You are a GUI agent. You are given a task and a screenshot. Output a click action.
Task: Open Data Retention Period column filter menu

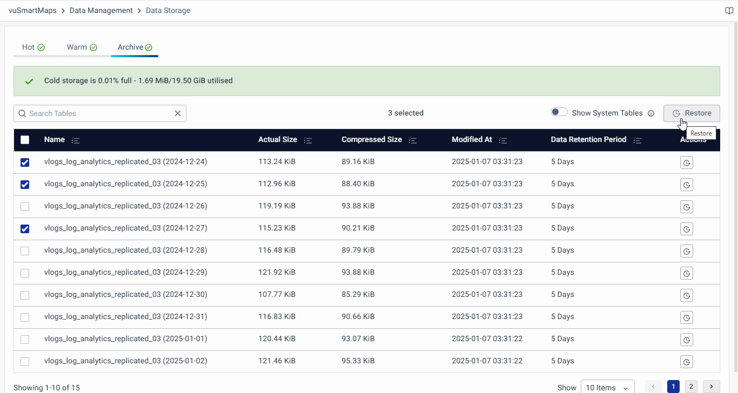[x=638, y=140]
